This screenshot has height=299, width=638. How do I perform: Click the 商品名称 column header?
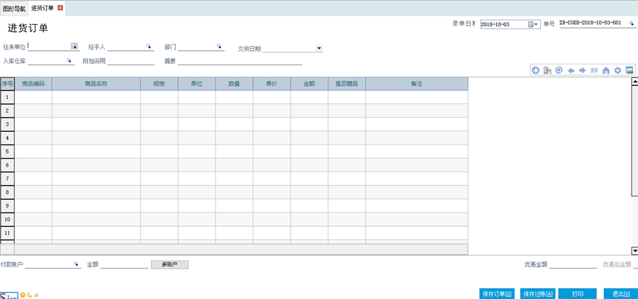(x=96, y=84)
